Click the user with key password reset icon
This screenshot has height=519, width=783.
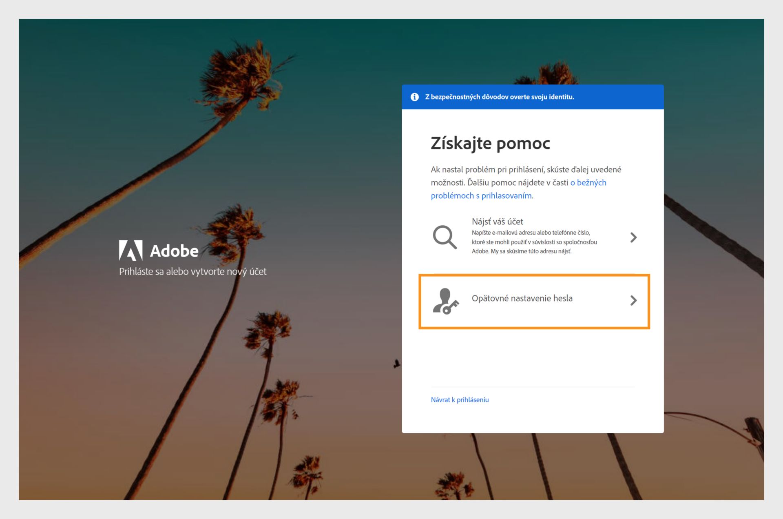point(446,301)
